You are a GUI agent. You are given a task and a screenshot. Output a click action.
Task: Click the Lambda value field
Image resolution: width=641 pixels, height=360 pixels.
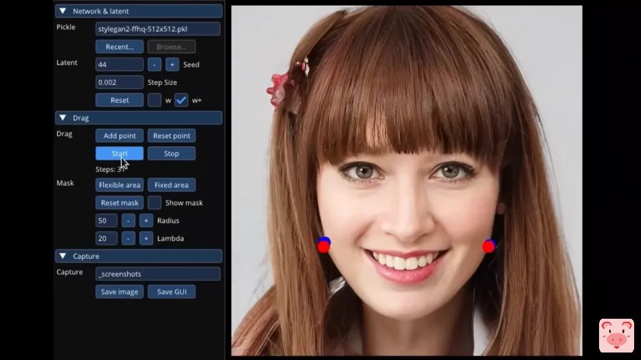[x=106, y=238]
